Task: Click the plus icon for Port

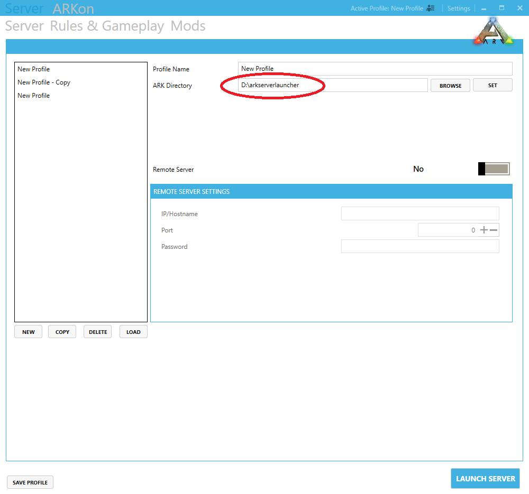Action: click(x=484, y=230)
